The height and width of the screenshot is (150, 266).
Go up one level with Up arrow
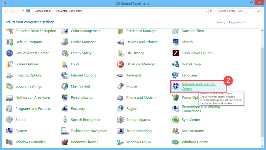23,11
